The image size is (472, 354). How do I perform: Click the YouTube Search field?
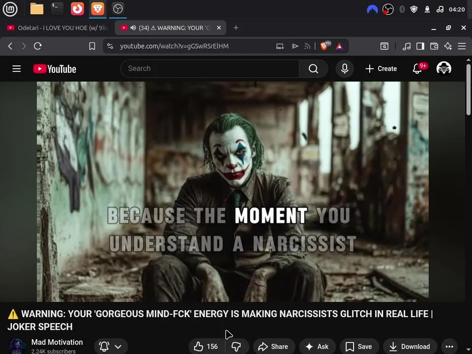pyautogui.click(x=209, y=69)
